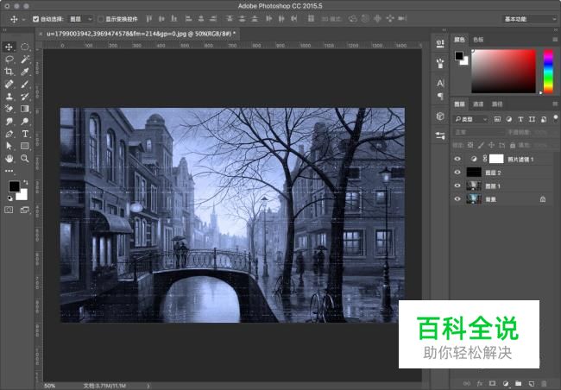Select the History Brush tool
The image size is (561, 390).
point(25,97)
